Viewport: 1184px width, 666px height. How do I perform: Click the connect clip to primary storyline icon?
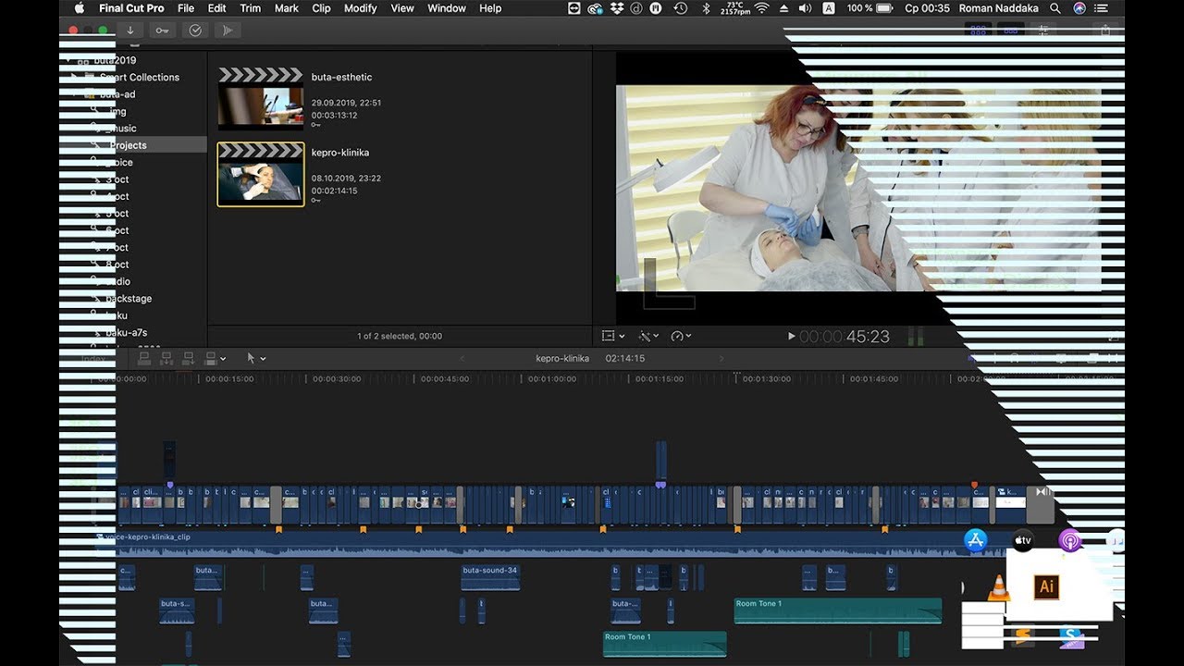[146, 358]
